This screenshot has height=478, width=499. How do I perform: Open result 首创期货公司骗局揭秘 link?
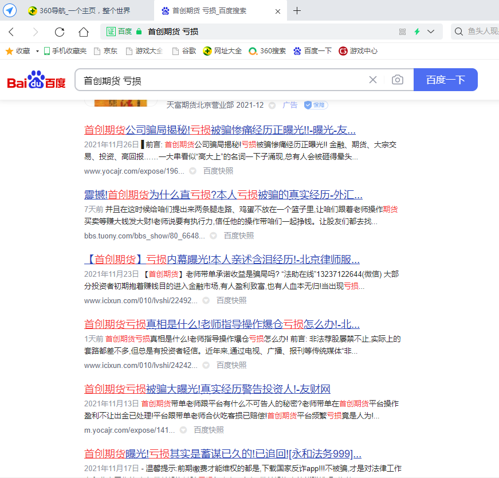(220, 130)
